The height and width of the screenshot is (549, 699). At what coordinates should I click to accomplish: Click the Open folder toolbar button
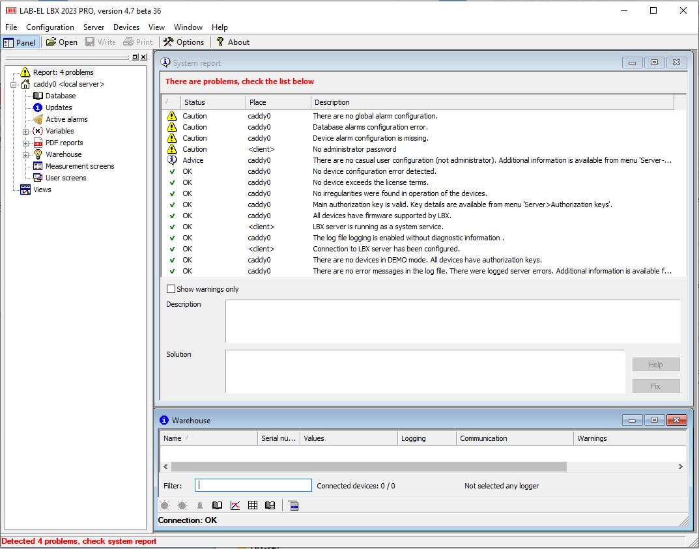pos(61,42)
